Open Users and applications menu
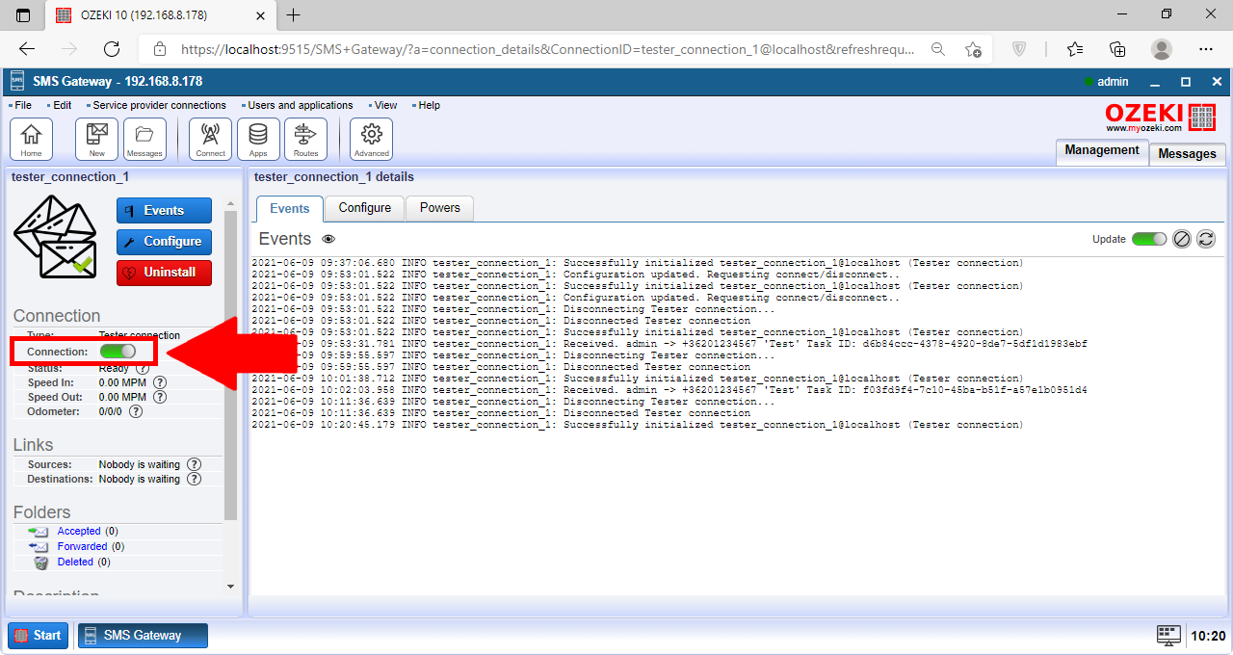1233x655 pixels. click(x=301, y=105)
